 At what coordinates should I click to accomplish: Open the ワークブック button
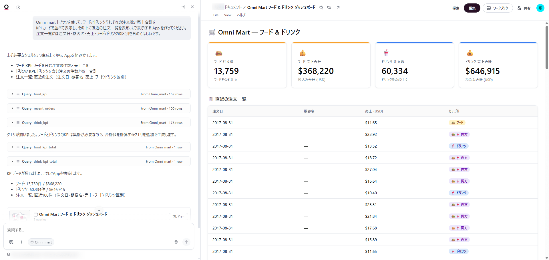(x=498, y=8)
